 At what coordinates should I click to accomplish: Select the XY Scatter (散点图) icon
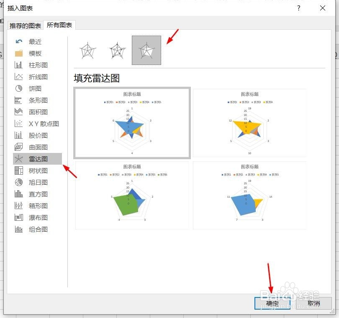click(x=18, y=124)
